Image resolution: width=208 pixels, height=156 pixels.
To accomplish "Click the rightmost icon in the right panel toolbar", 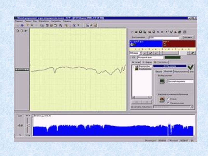I will (x=185, y=32).
